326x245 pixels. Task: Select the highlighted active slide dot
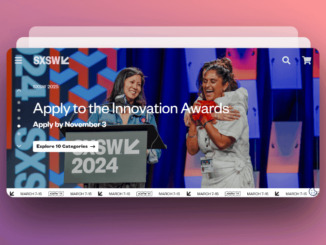coord(19,126)
